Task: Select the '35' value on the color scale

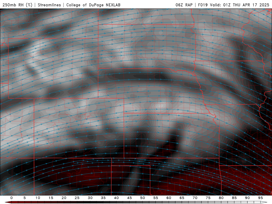Action: (103, 198)
